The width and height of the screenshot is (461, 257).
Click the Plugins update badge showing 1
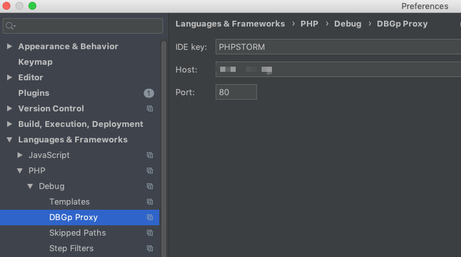149,93
